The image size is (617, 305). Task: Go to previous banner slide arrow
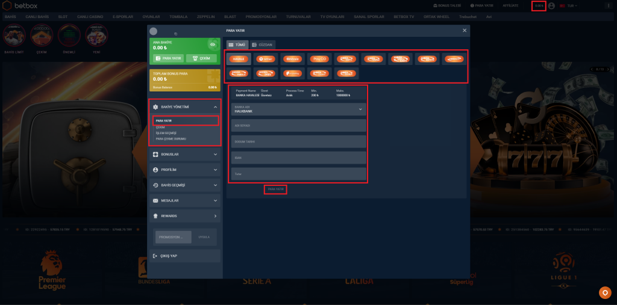[x=592, y=69]
